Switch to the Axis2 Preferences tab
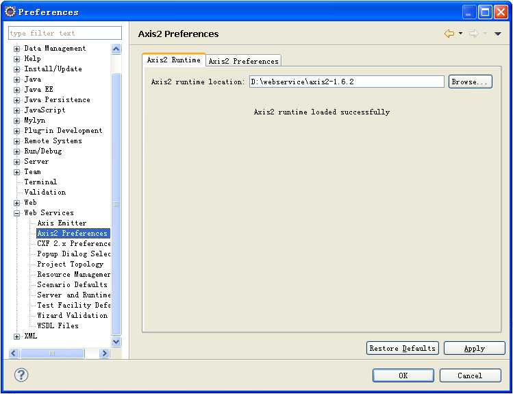 pos(243,61)
